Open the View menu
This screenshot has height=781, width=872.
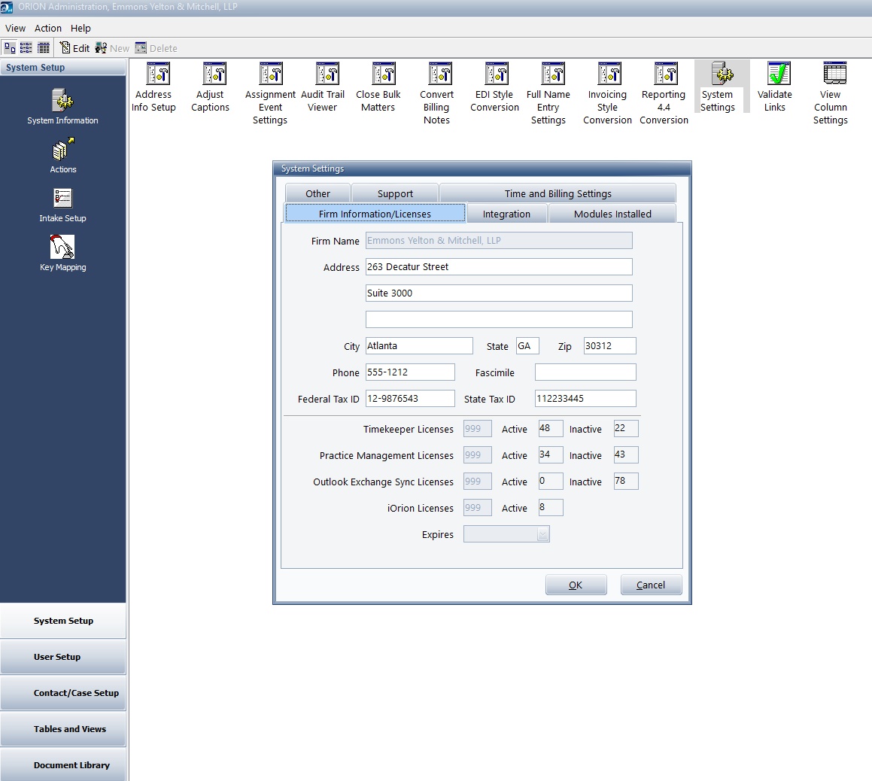[15, 29]
